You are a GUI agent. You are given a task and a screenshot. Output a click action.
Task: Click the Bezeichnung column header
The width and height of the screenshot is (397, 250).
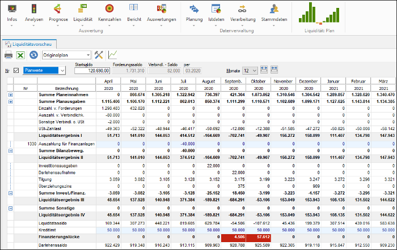point(66,88)
